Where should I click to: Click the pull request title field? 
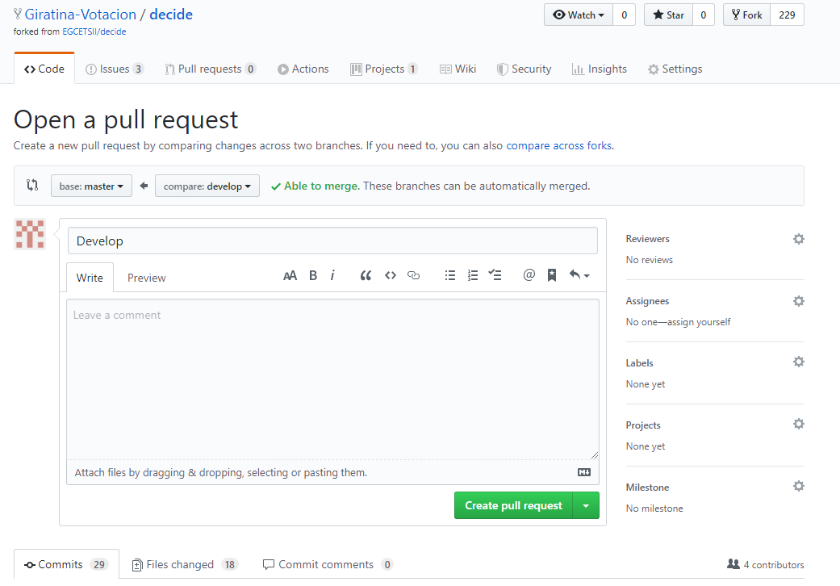(x=332, y=241)
